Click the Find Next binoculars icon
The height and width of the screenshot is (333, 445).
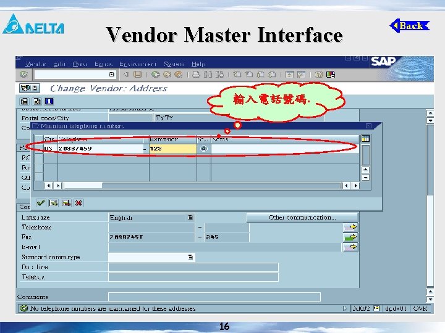click(219, 75)
